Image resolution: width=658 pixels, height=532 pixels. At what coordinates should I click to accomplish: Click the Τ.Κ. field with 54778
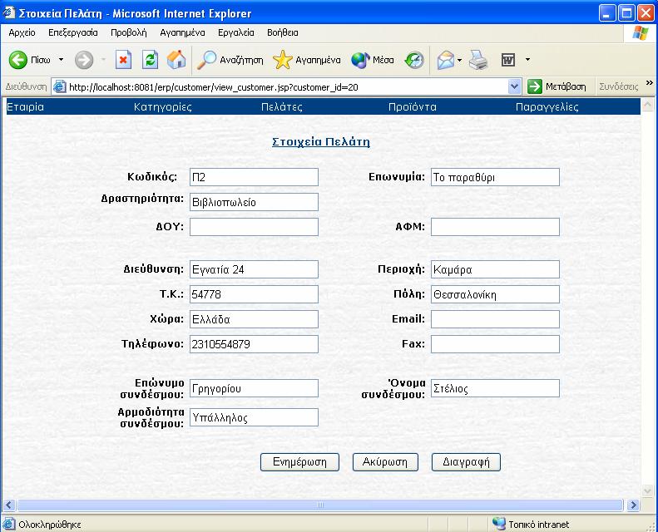pyautogui.click(x=254, y=294)
